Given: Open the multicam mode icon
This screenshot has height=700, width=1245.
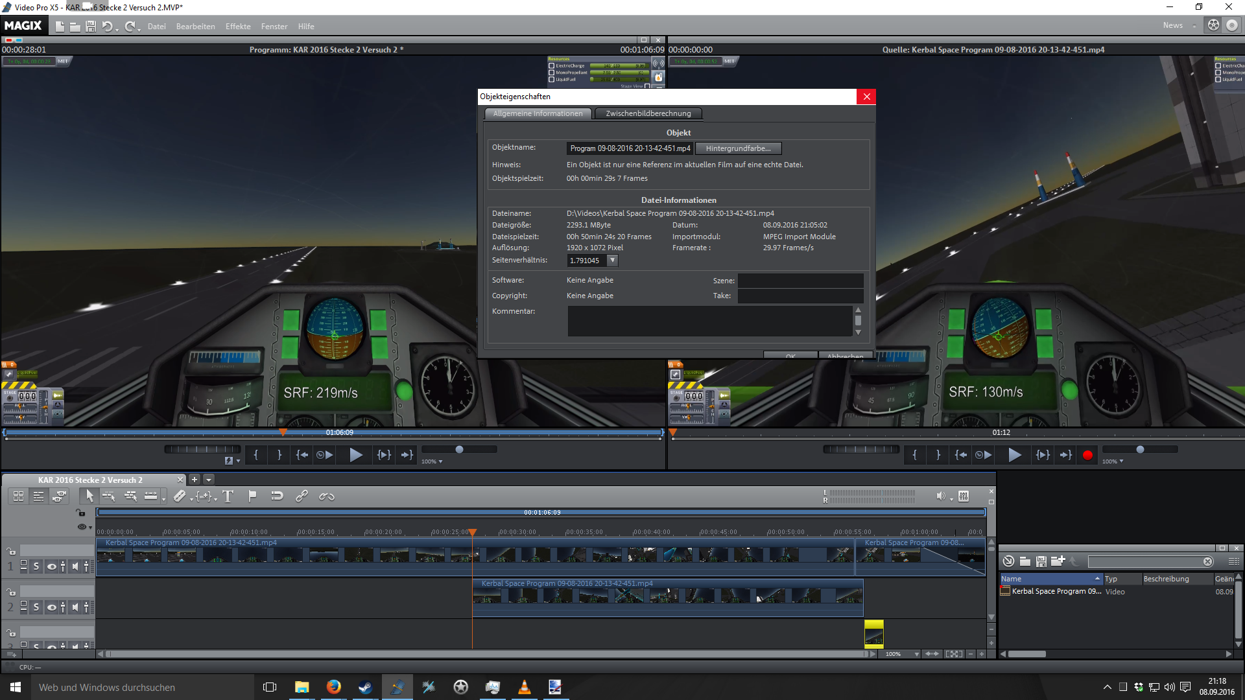Looking at the screenshot, I should (x=60, y=496).
